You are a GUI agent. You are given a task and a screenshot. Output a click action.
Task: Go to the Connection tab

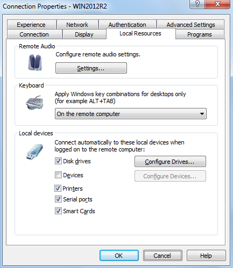34,34
